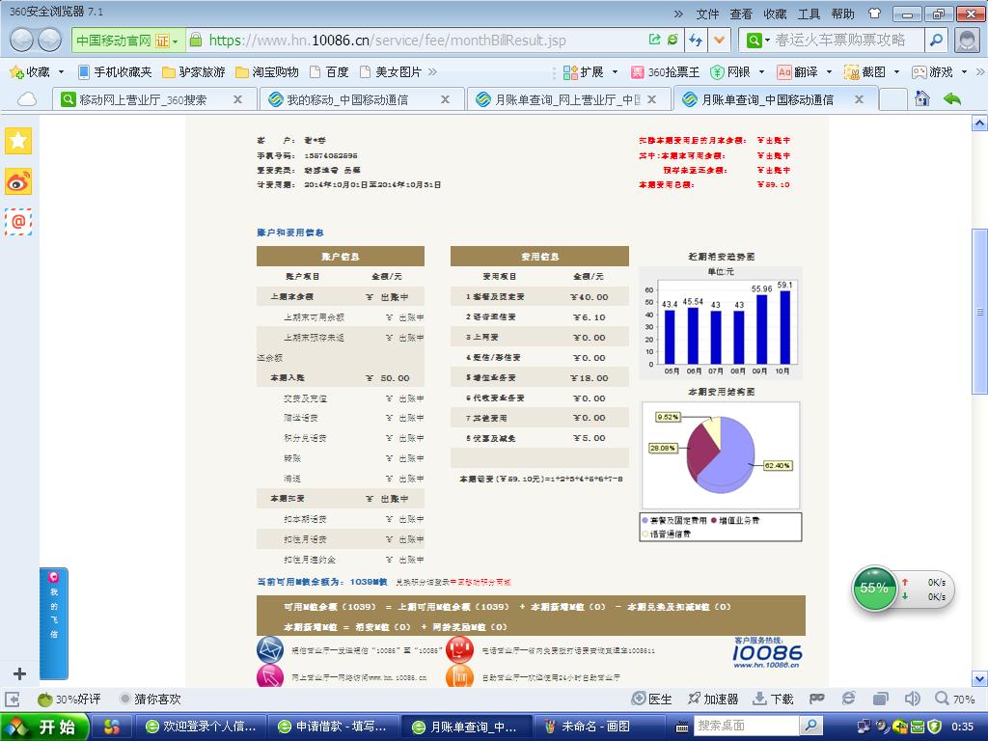Image resolution: width=988 pixels, height=741 pixels.
Task: Toggle the speaker mute icon in status bar
Action: point(912,699)
